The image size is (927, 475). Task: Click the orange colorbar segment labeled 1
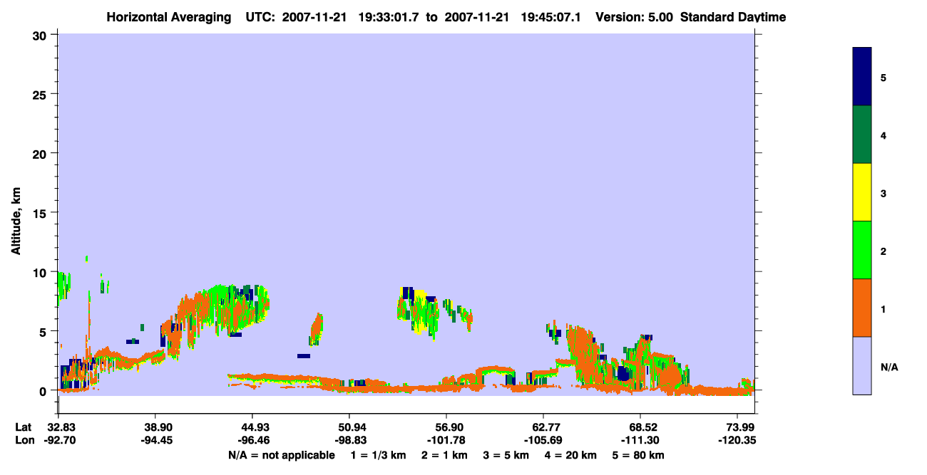[x=862, y=308]
